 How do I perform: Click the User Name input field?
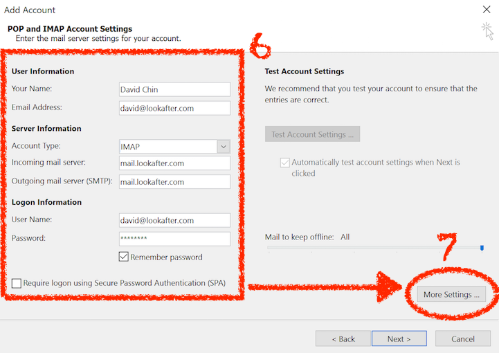point(174,220)
